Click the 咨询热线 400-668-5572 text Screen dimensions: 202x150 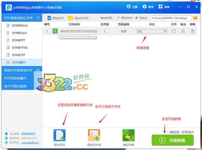pos(23,138)
